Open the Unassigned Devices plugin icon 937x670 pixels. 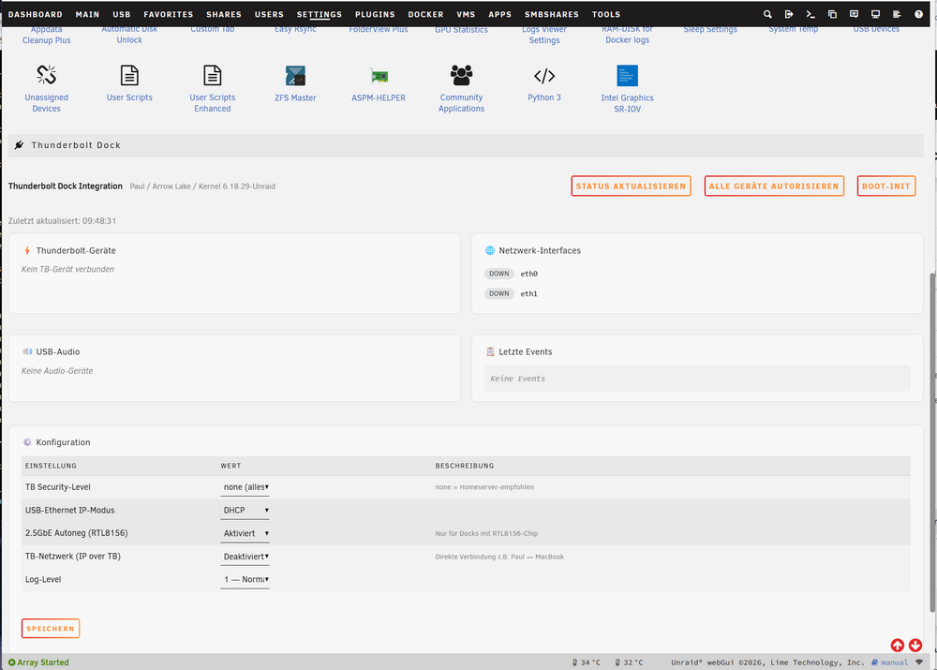(x=46, y=75)
